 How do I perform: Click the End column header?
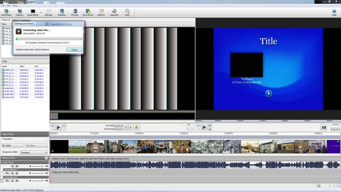pyautogui.click(x=36, y=66)
